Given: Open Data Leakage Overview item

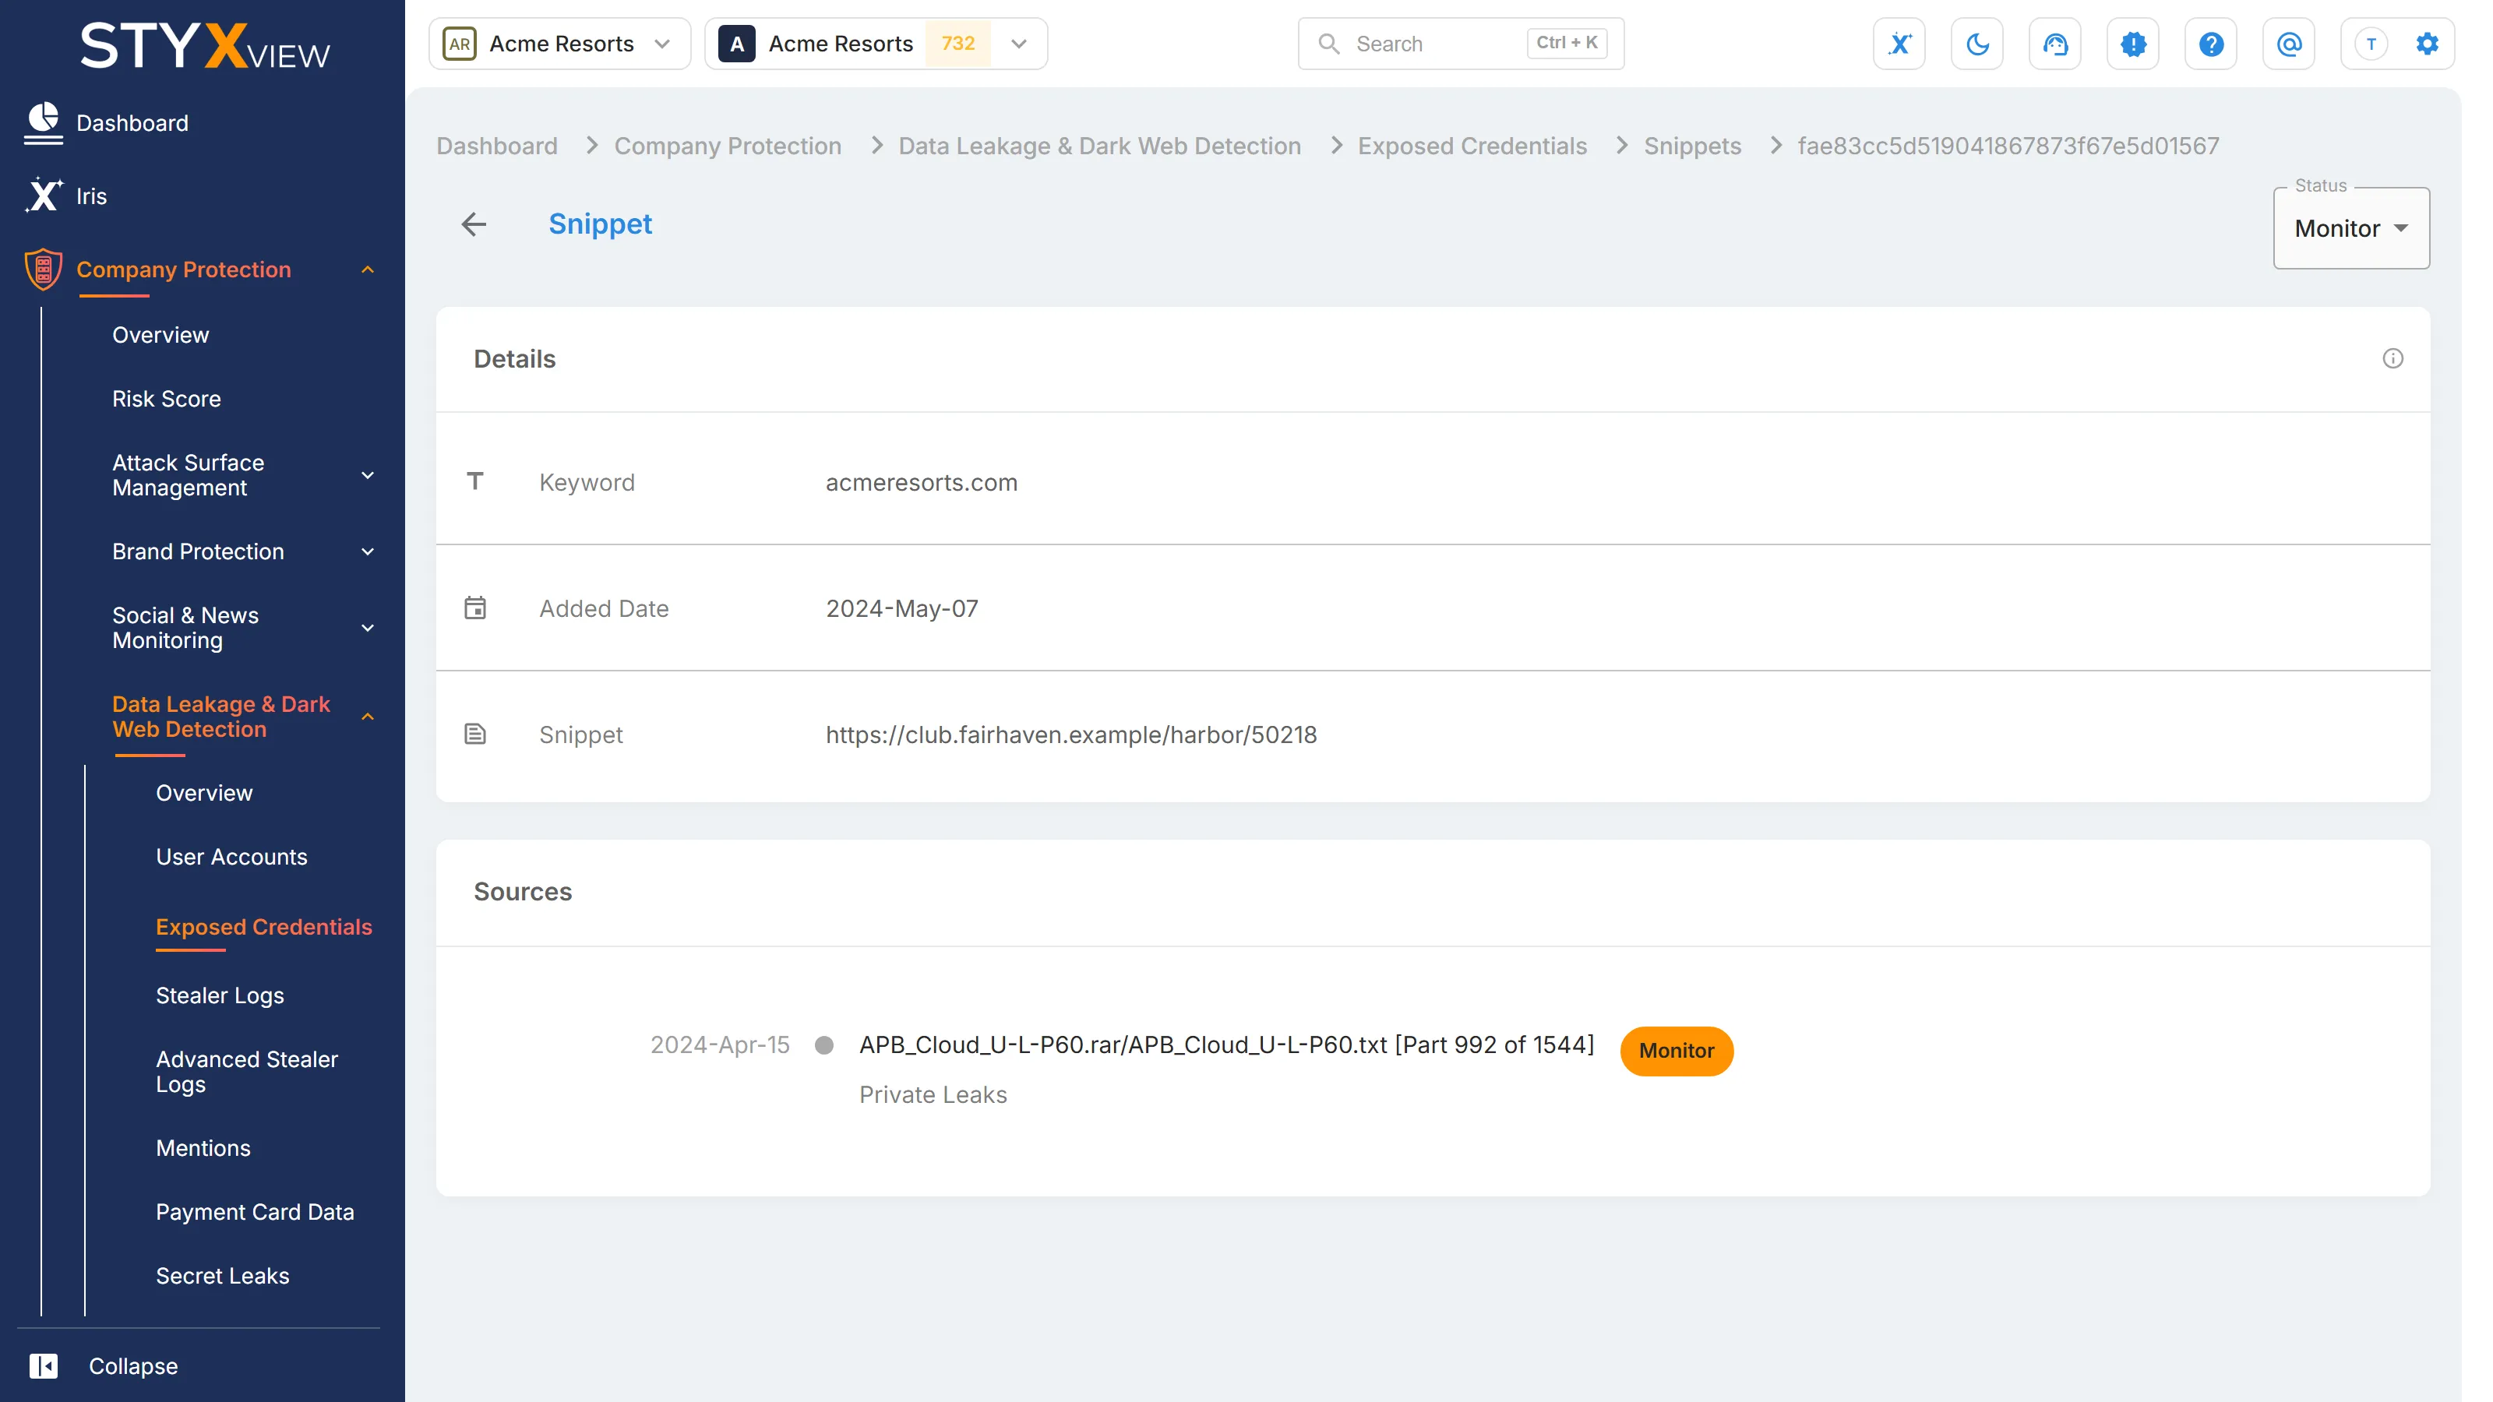Looking at the screenshot, I should click(204, 792).
